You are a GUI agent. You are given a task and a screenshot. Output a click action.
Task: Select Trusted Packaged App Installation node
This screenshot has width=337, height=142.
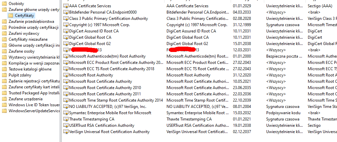tap(34, 93)
